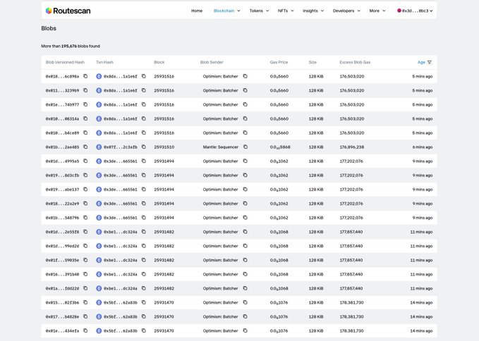The height and width of the screenshot is (341, 479).
Task: Copy blob hash 0x011...3239b9 via copy icon
Action: [85, 90]
